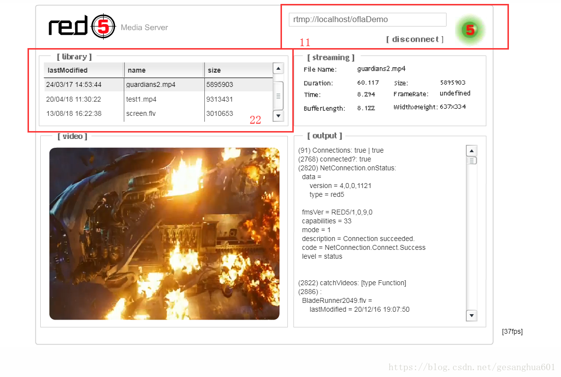
Task: Click the BufferLength value 8.122
Action: [x=366, y=108]
